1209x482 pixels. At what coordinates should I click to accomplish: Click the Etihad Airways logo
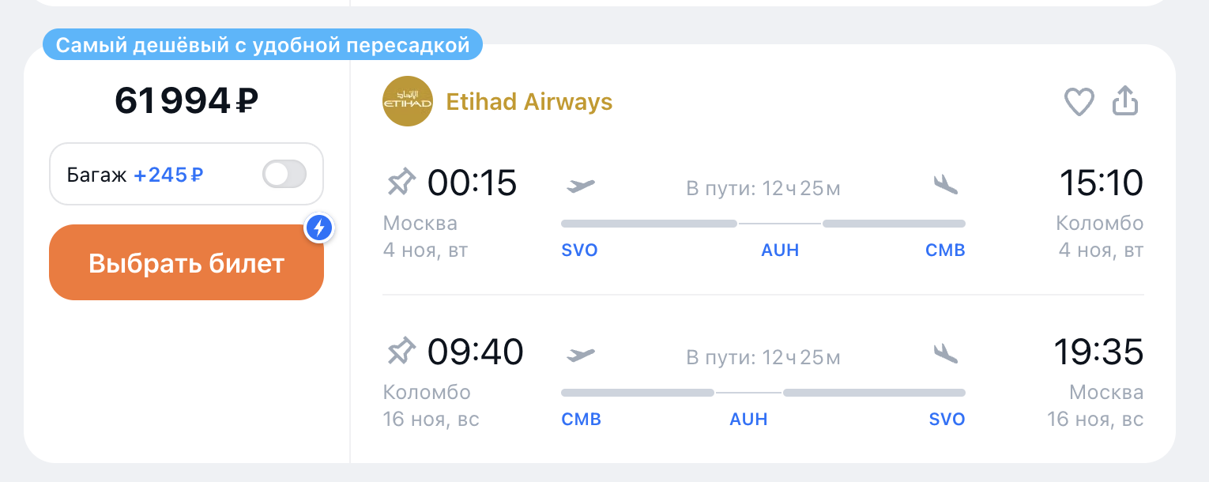(408, 101)
